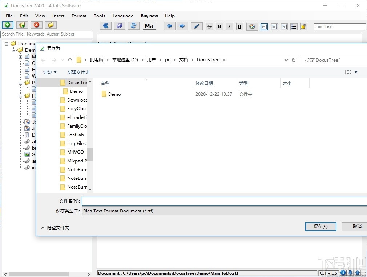Click the pen highlight tool icon

pos(197,26)
